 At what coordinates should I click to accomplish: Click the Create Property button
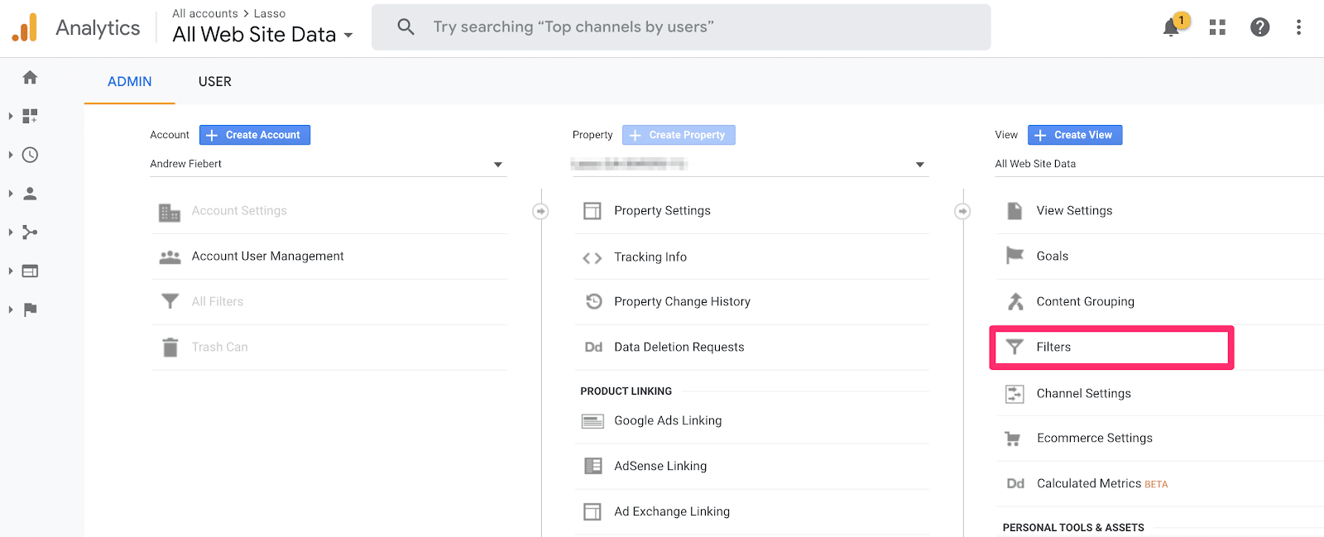[679, 135]
